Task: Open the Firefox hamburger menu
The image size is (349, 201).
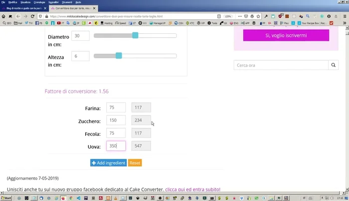Action: pos(344,16)
